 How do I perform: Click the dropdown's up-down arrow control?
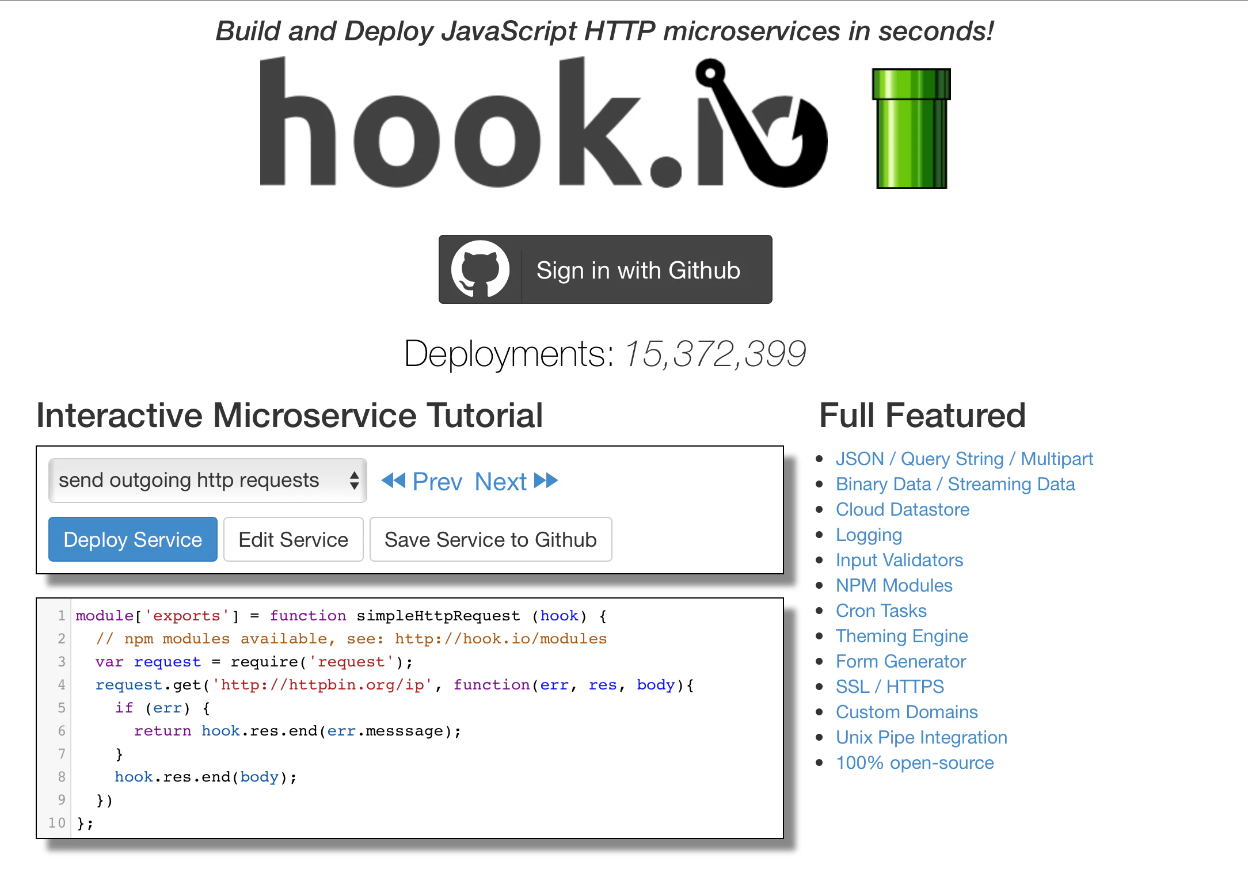[354, 480]
